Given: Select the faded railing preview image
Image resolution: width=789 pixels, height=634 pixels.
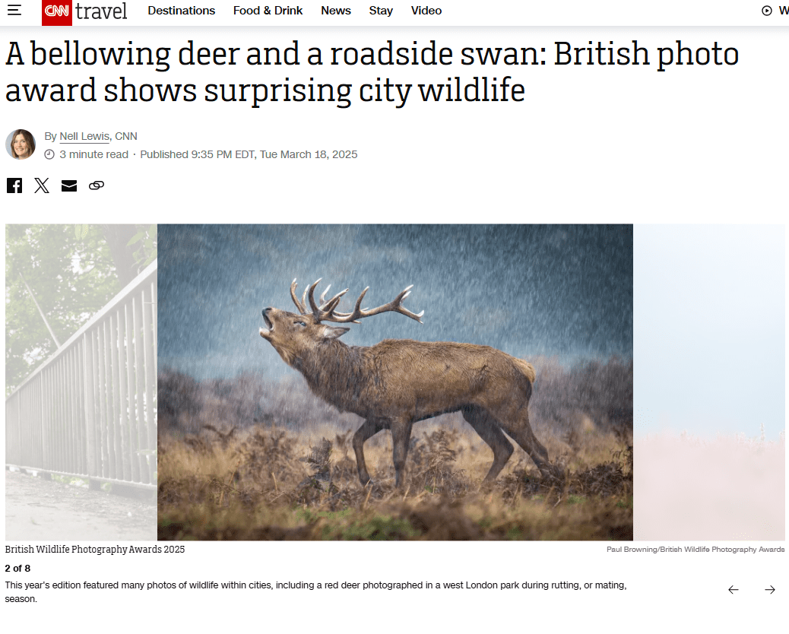Looking at the screenshot, I should [81, 382].
